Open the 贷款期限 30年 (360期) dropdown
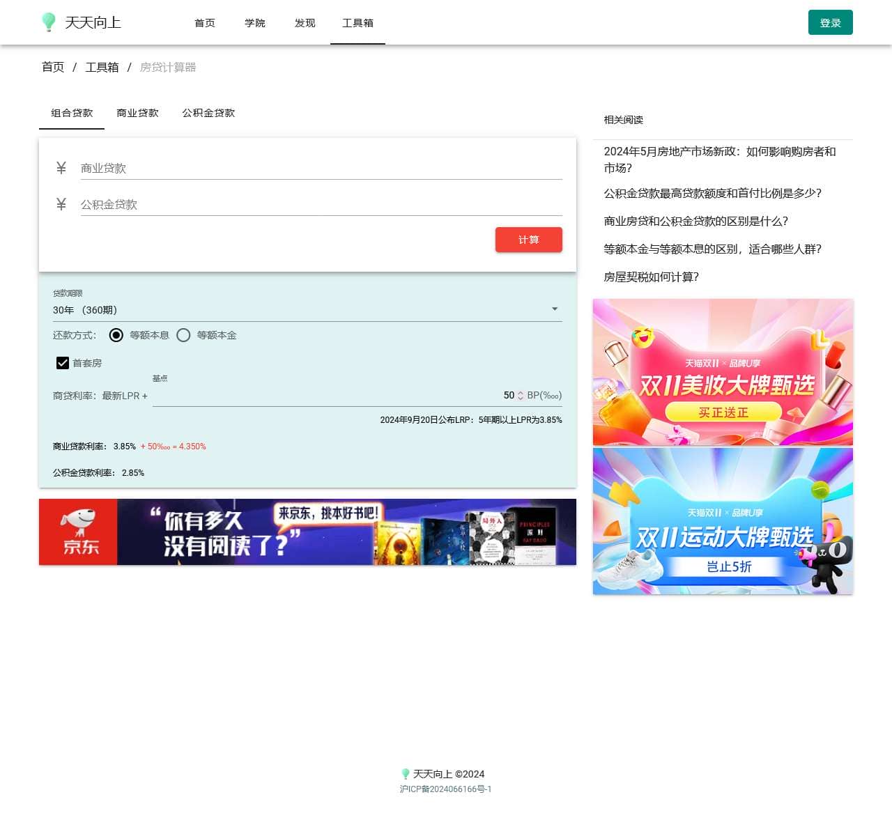 point(307,309)
